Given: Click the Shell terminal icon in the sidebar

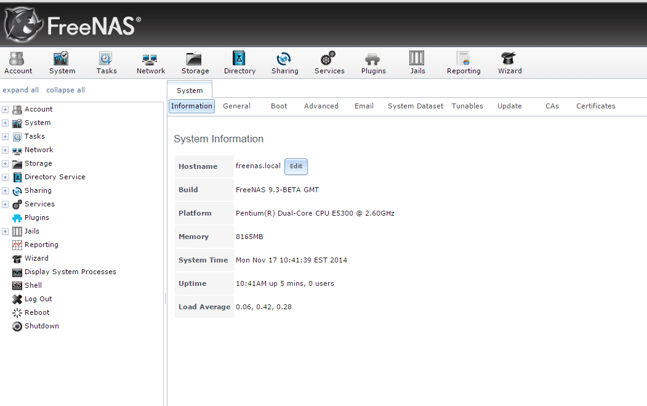Looking at the screenshot, I should pos(17,285).
